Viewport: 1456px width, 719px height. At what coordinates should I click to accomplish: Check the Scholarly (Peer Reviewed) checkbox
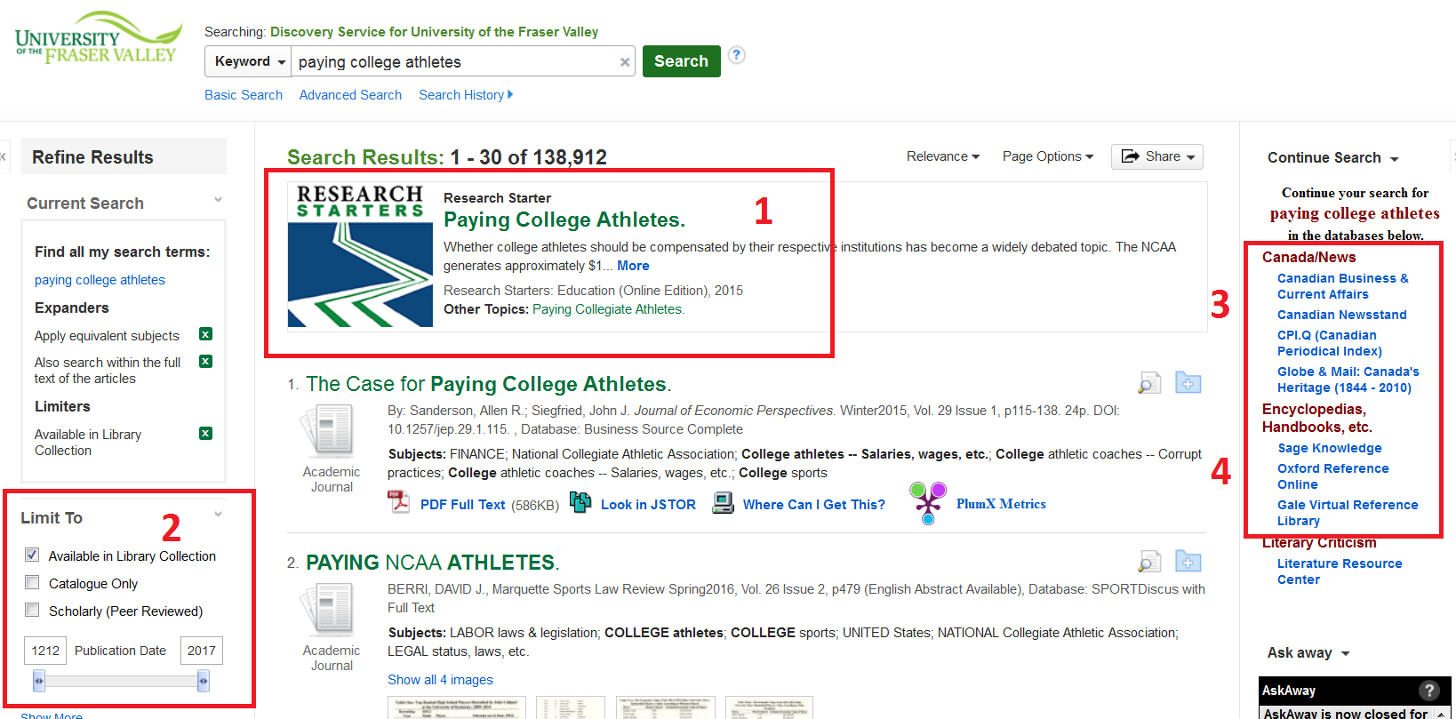tap(32, 610)
